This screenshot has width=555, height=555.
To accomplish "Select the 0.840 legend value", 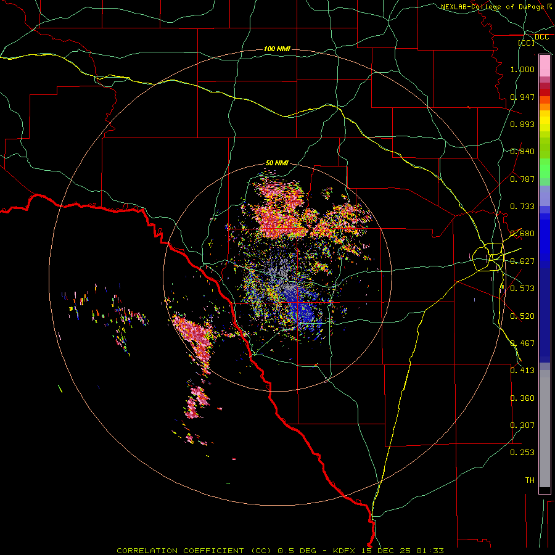I will 522,152.
